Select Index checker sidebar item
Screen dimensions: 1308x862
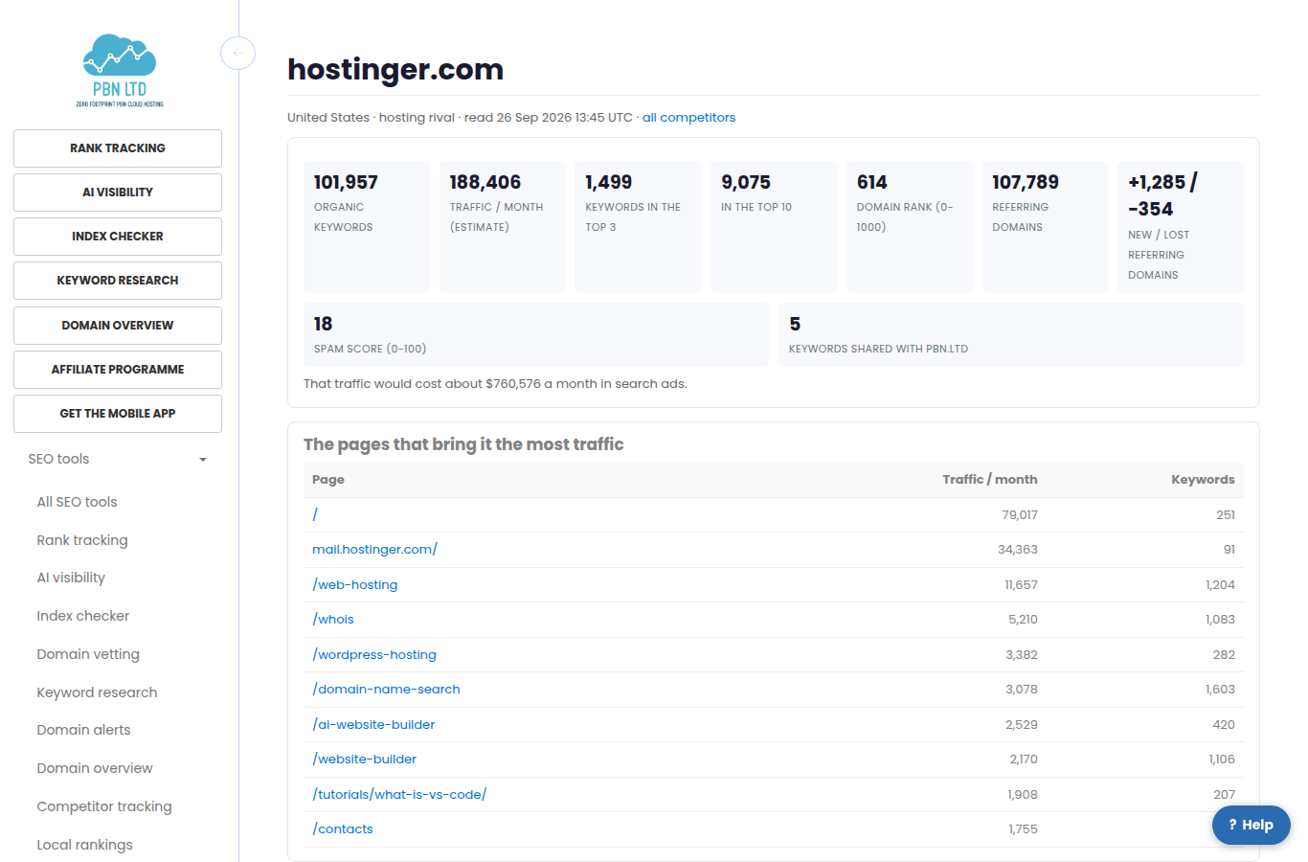[82, 616]
